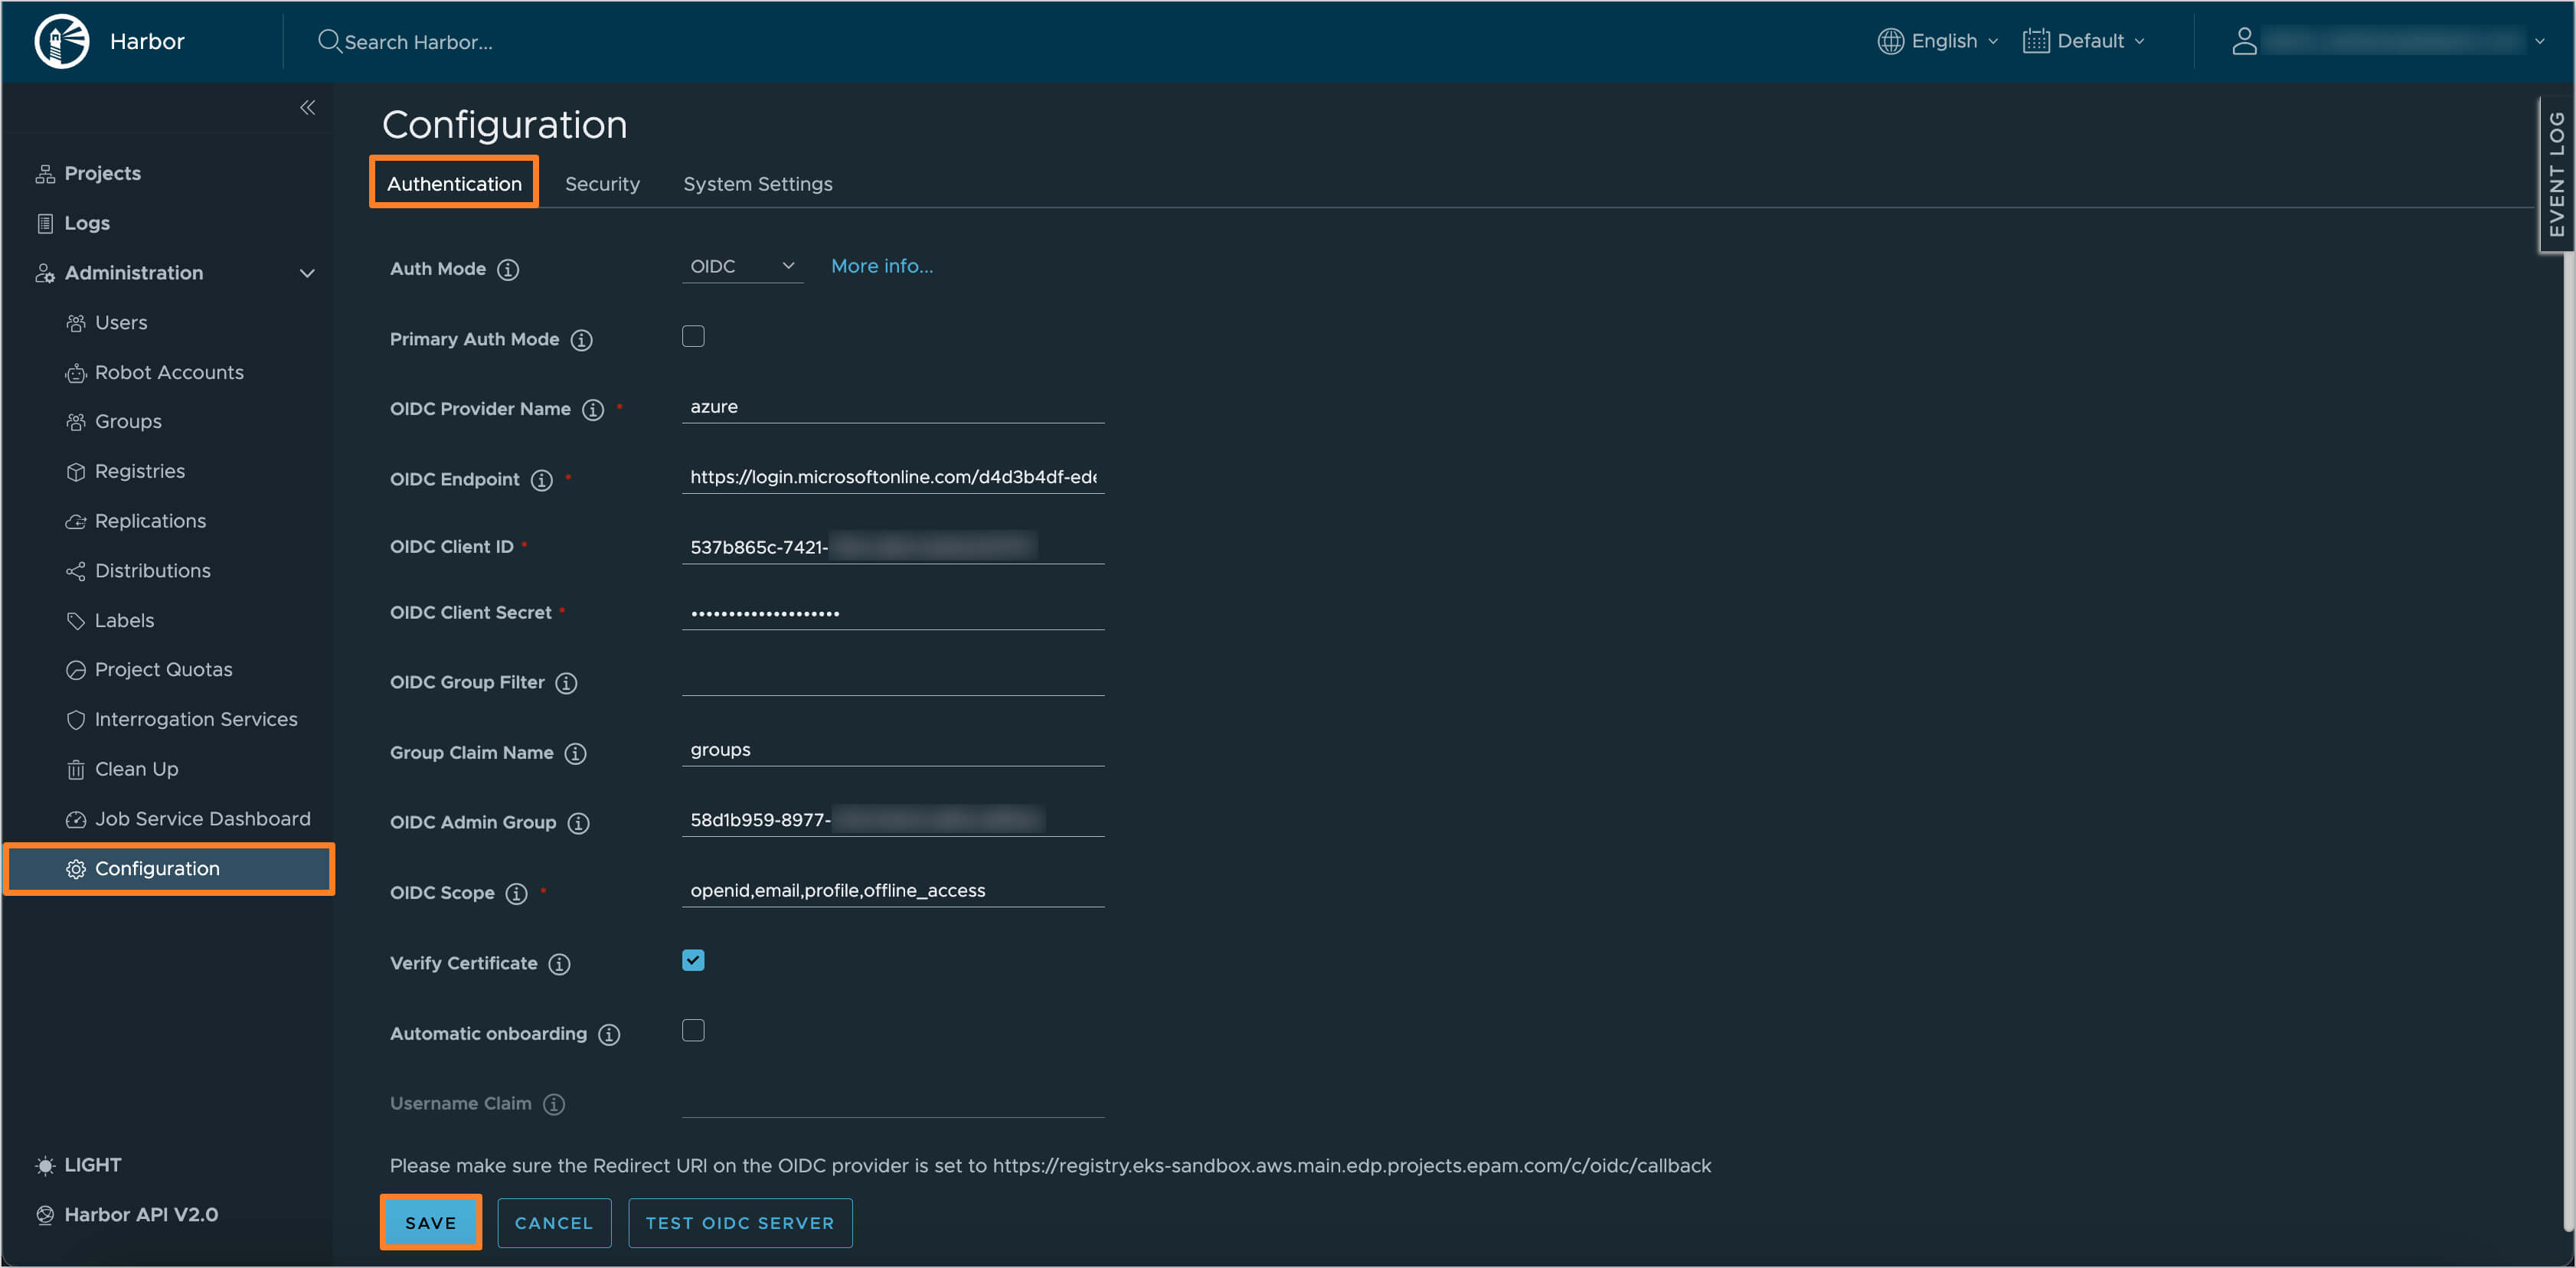Viewport: 2576px width, 1268px height.
Task: Show info for Username Claim
Action: (x=554, y=1104)
